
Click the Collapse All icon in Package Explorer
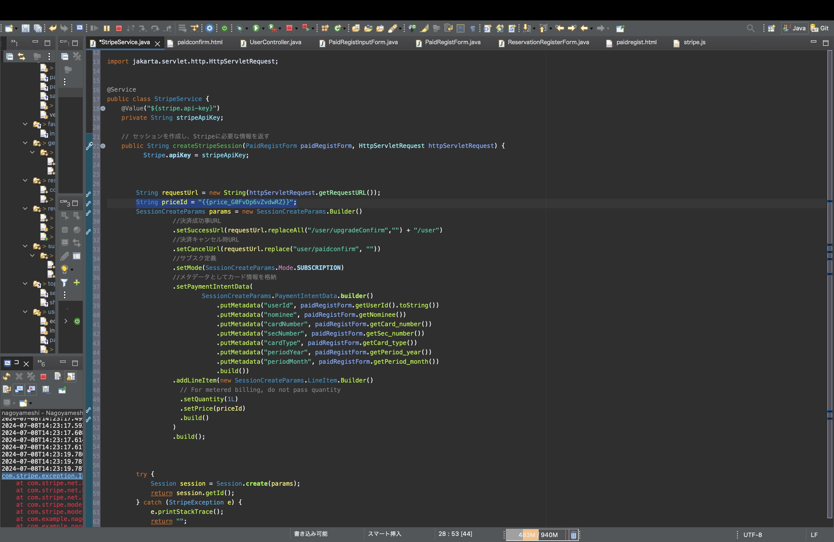point(9,57)
